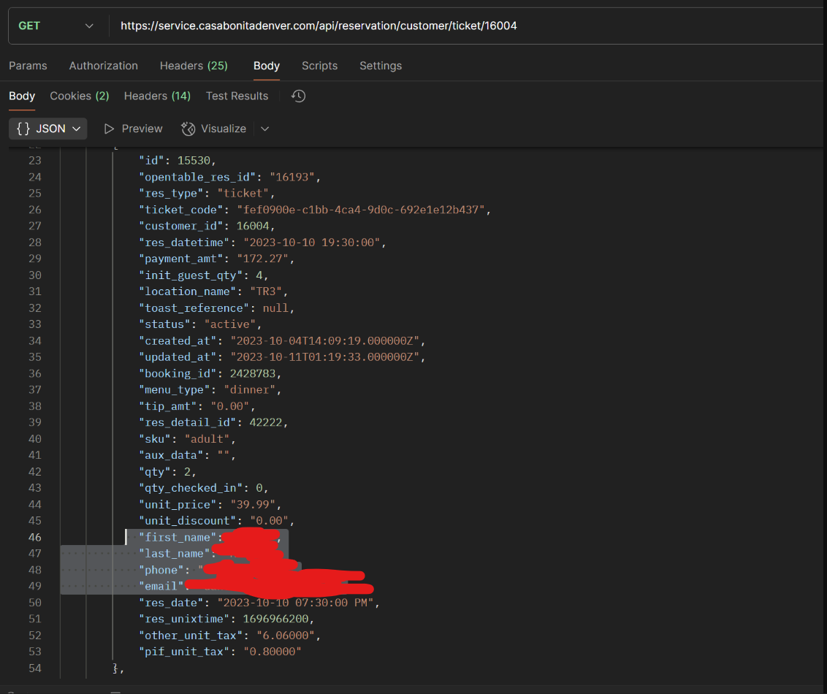Click the unit_discount value "0.00"
This screenshot has height=694, width=827.
point(269,520)
